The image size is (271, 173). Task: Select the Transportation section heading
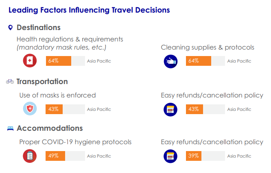pyautogui.click(x=42, y=82)
